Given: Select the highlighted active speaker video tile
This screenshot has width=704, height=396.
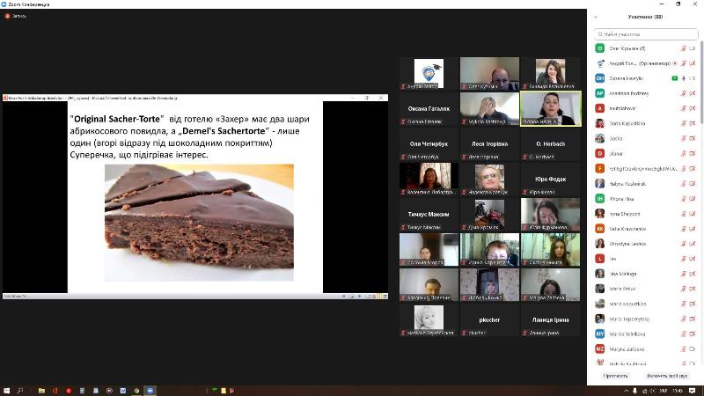Looking at the screenshot, I should click(x=551, y=108).
